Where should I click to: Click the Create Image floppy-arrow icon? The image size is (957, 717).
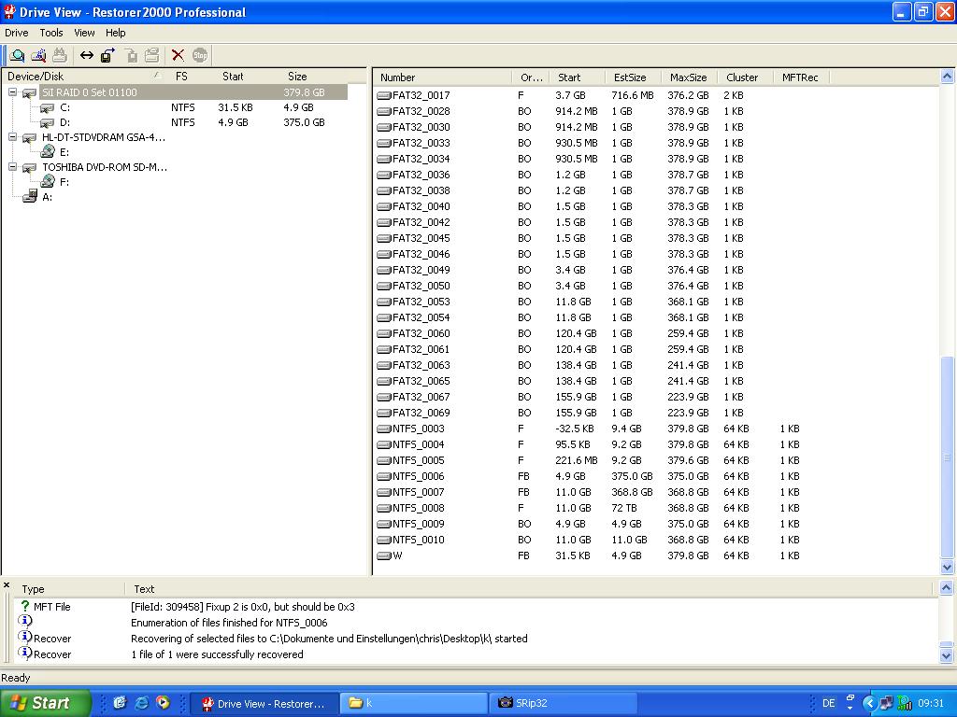tap(108, 55)
